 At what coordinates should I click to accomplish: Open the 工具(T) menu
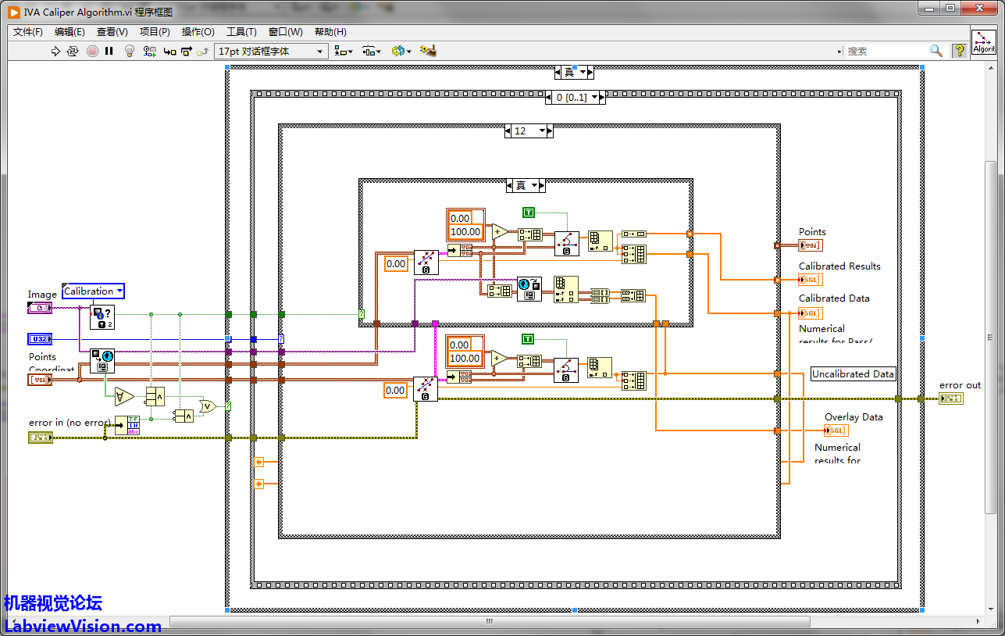click(x=241, y=32)
